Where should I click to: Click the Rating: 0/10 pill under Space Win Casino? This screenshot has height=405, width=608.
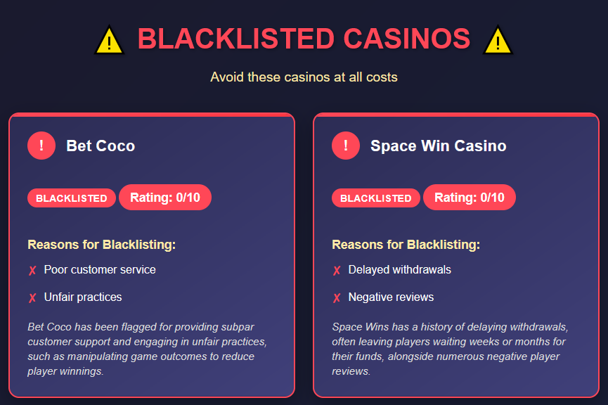(x=470, y=198)
